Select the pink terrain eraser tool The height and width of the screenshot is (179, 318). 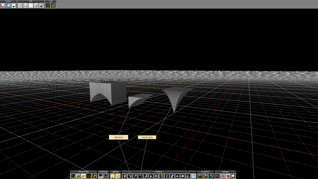click(x=94, y=176)
